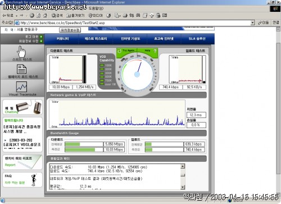Click the '92.5 KB/s' upload value box
Screen dimensions: 281x204
click(x=194, y=87)
